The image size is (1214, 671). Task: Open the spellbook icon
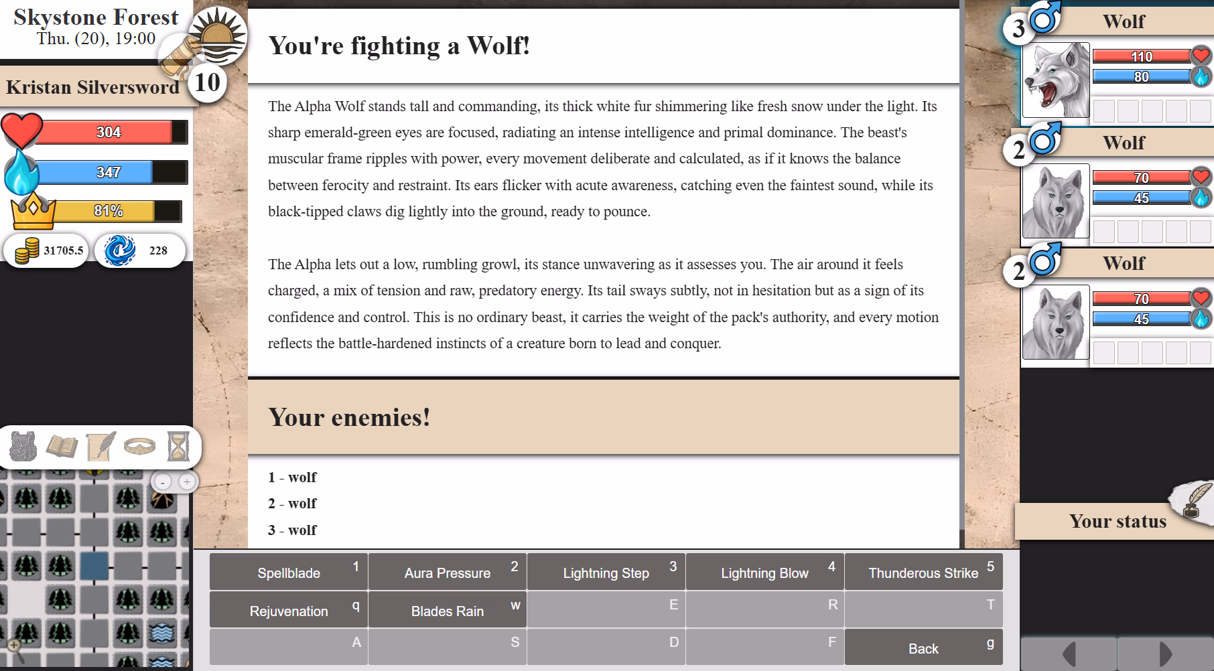coord(62,447)
